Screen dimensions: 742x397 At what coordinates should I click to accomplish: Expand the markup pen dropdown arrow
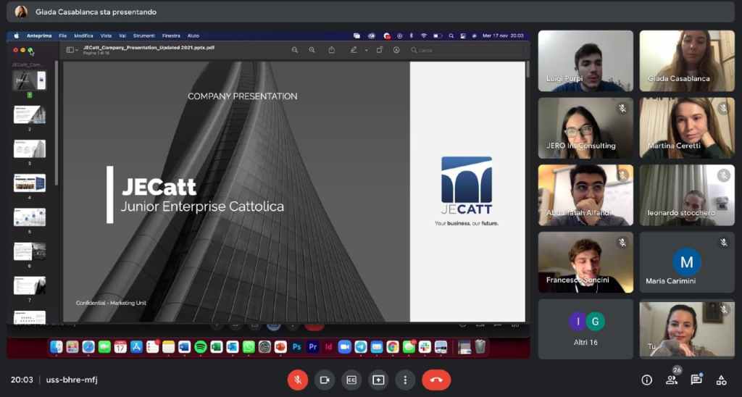[x=366, y=50]
